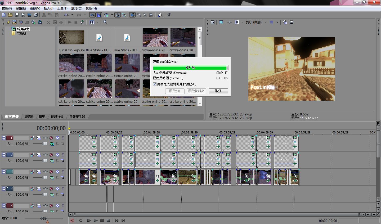Click Make Compositing Child arrow on track 2
The image size is (381, 224).
[63, 161]
